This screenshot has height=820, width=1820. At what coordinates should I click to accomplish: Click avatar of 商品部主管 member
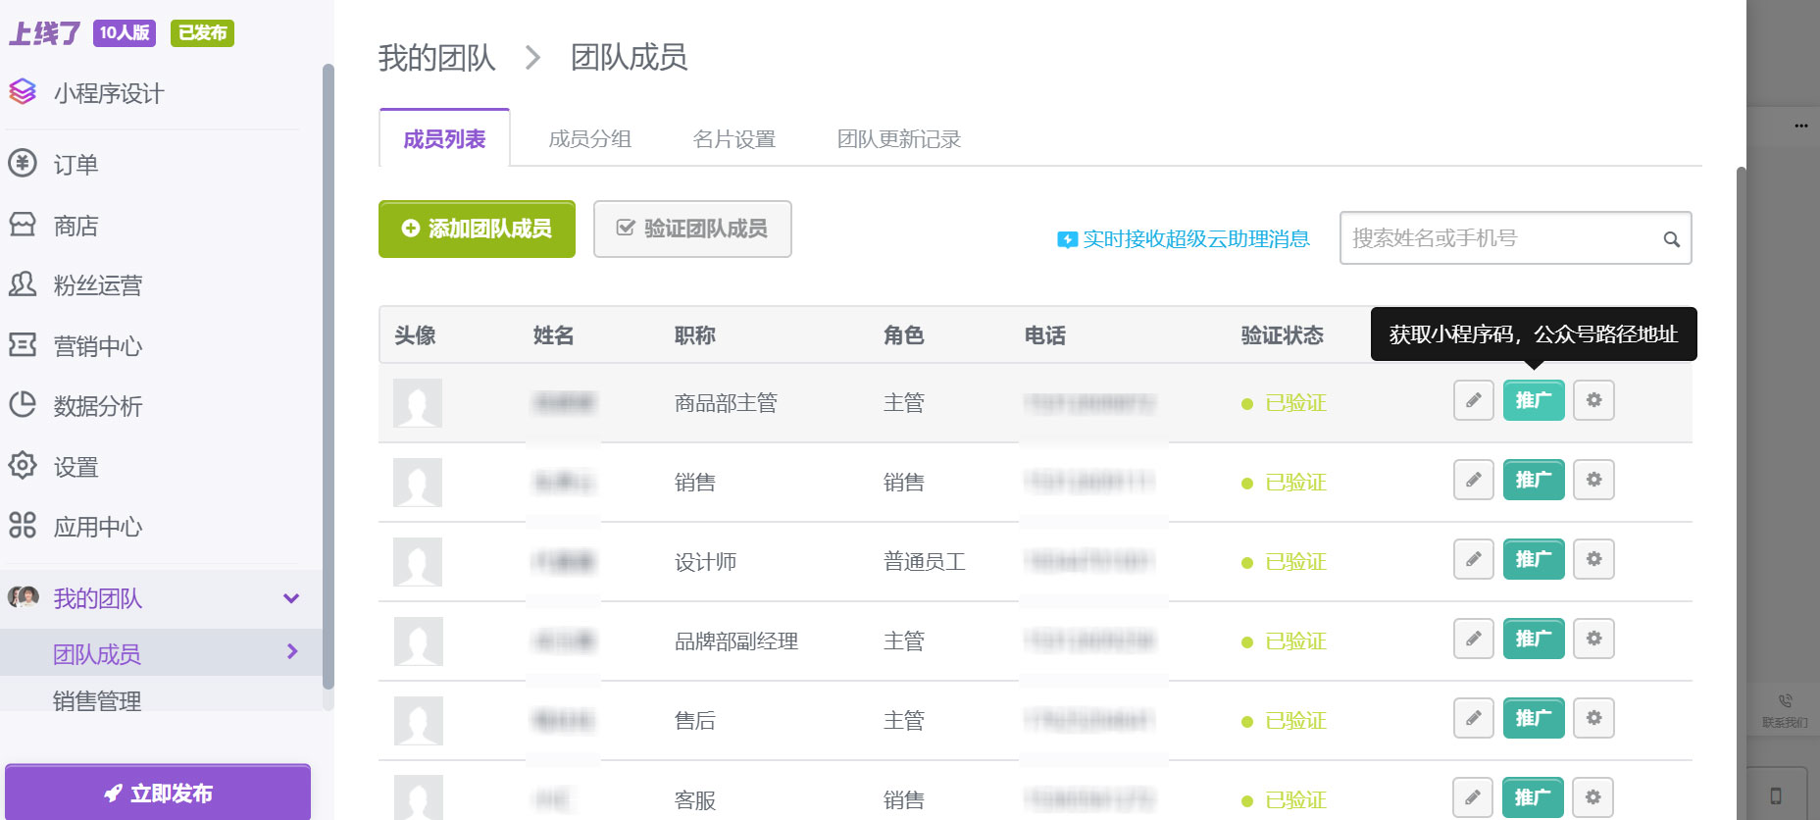coord(418,403)
